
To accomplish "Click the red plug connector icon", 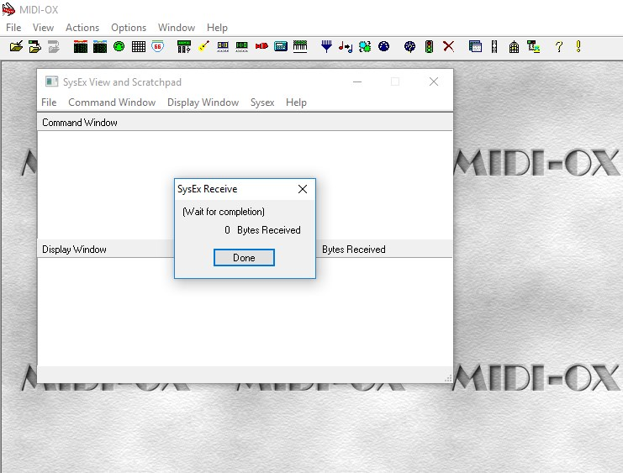I will [x=261, y=46].
